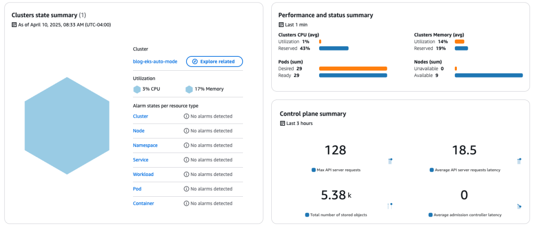This screenshot has height=227, width=533.
Task: Click the CPU utilization hexagon icon
Action: coord(137,89)
